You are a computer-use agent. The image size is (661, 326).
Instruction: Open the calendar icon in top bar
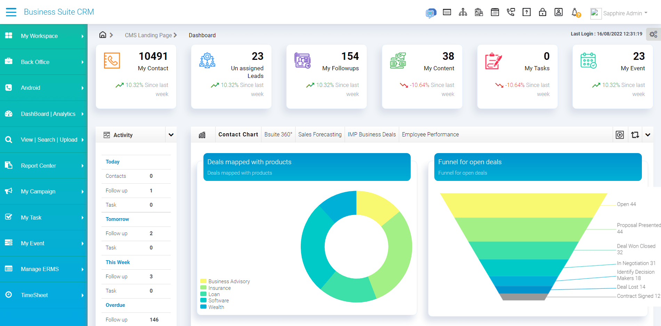pyautogui.click(x=495, y=12)
